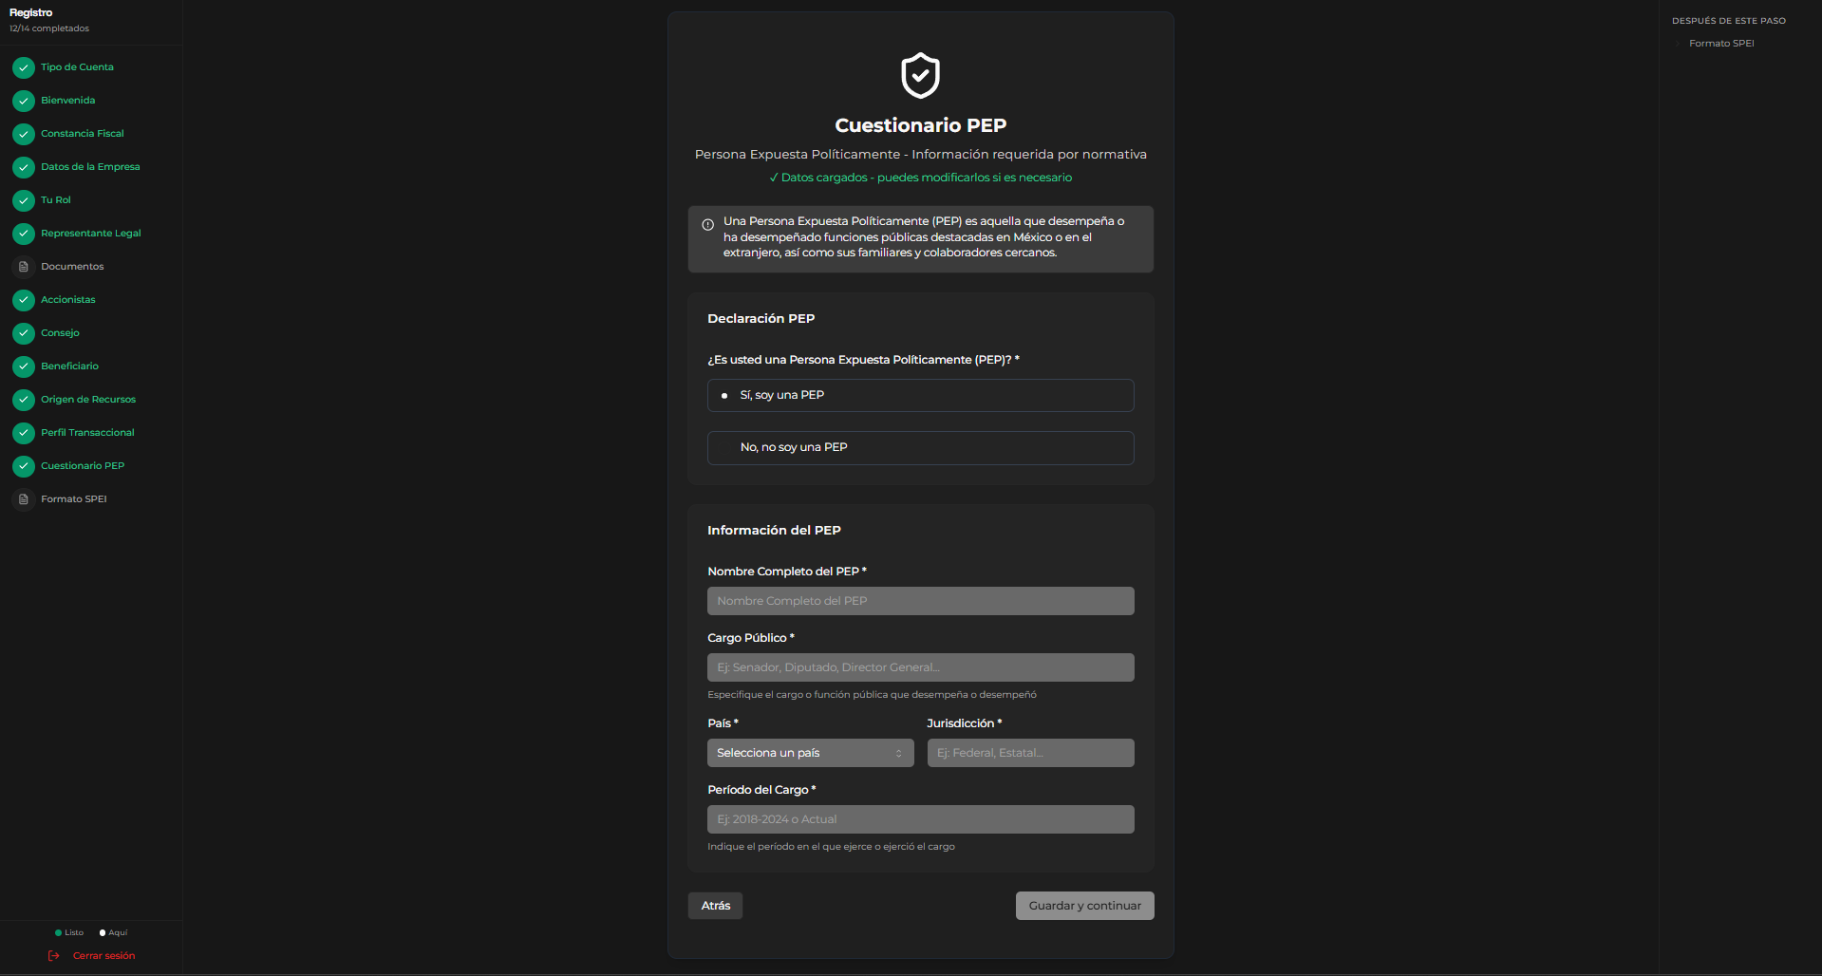This screenshot has height=976, width=1822.
Task: Go to the Datos de la Empresa step
Action: pyautogui.click(x=90, y=167)
